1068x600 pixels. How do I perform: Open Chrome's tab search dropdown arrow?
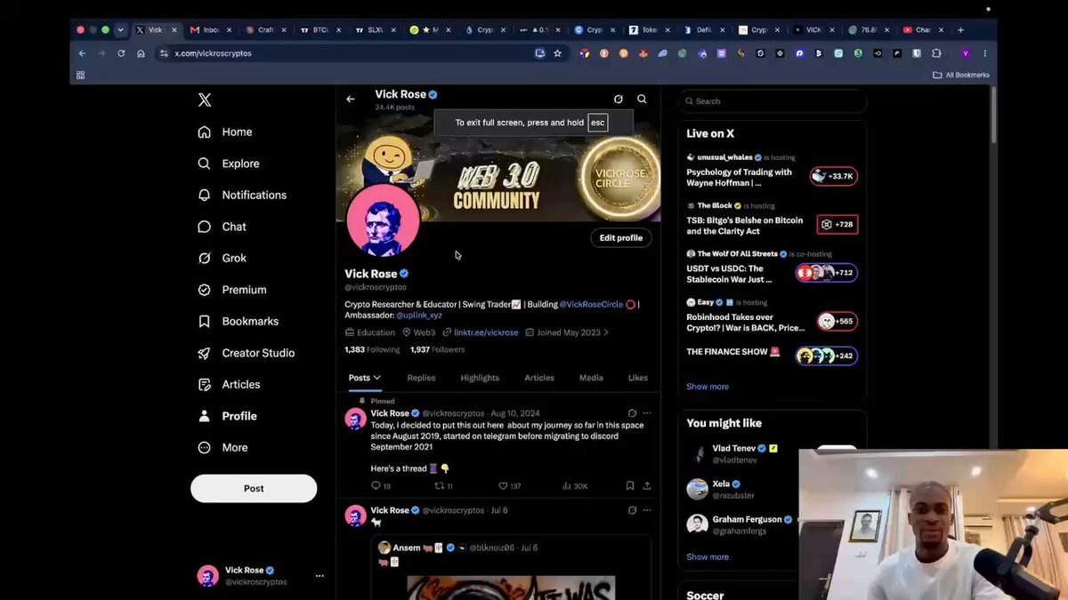[121, 29]
